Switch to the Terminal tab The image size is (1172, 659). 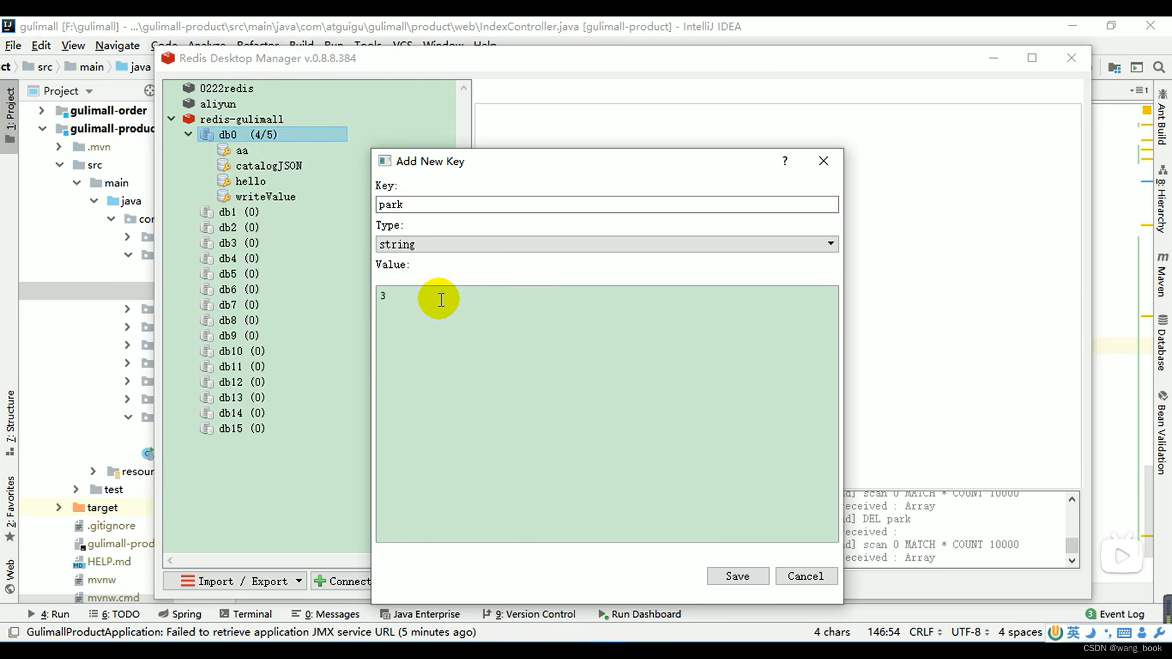pyautogui.click(x=245, y=614)
